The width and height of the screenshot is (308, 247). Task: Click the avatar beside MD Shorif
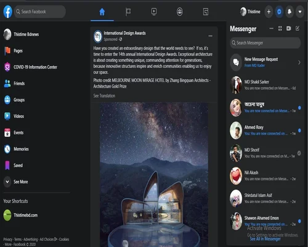click(236, 153)
